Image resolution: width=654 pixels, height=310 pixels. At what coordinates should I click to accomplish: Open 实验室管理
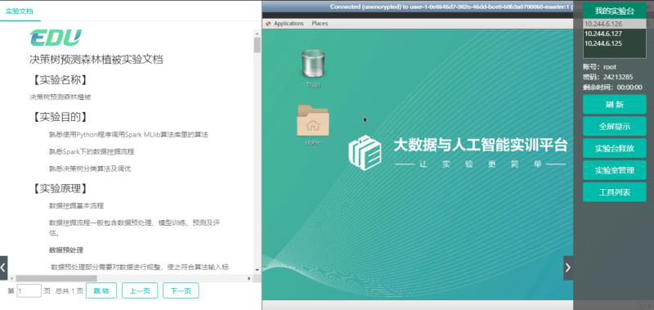[x=615, y=170]
